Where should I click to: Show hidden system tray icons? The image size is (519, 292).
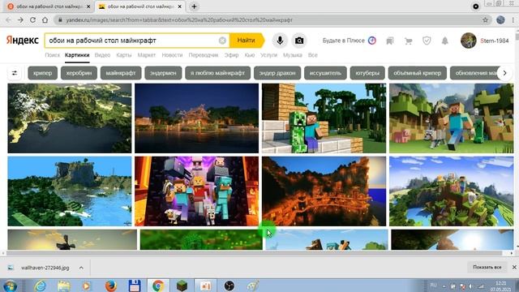[444, 286]
